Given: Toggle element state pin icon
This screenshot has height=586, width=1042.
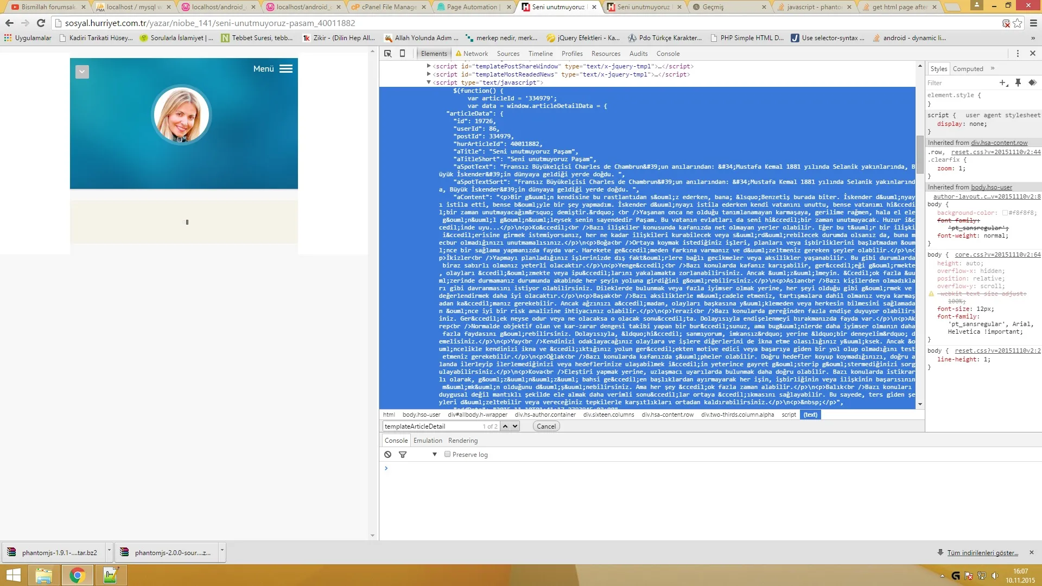Looking at the screenshot, I should [x=1018, y=82].
